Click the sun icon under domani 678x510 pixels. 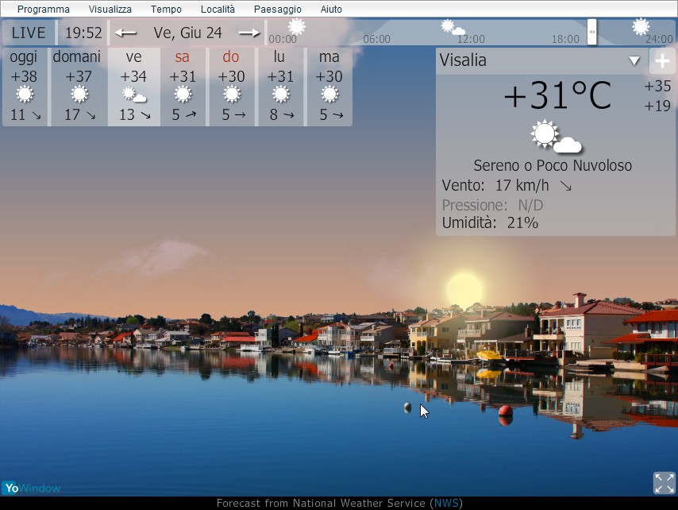pyautogui.click(x=79, y=94)
